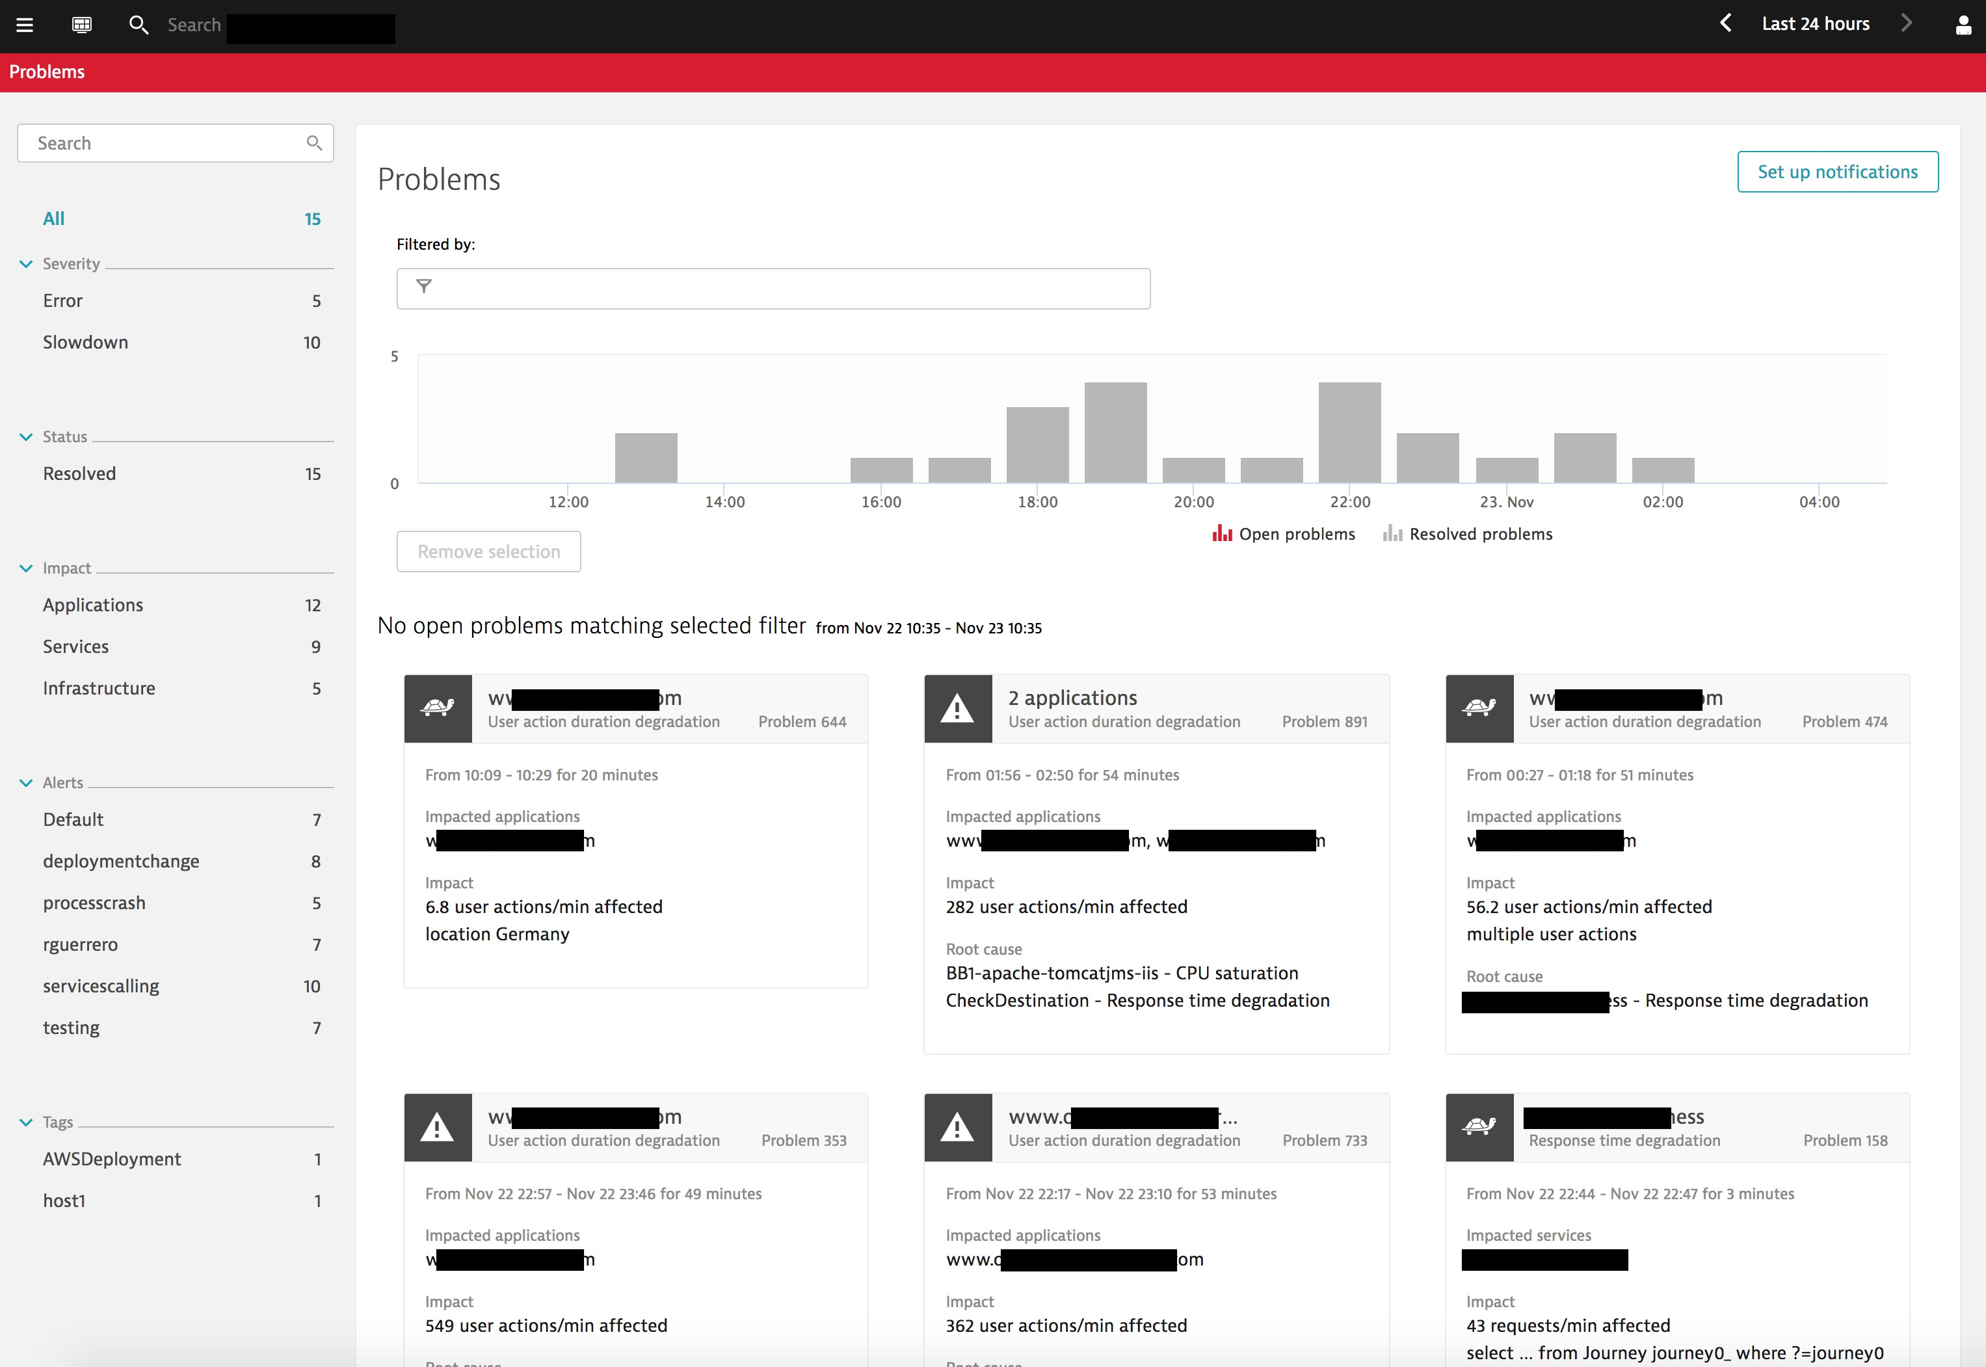The image size is (1986, 1367).
Task: Click warning icon on Problem 733 card
Action: click(957, 1127)
